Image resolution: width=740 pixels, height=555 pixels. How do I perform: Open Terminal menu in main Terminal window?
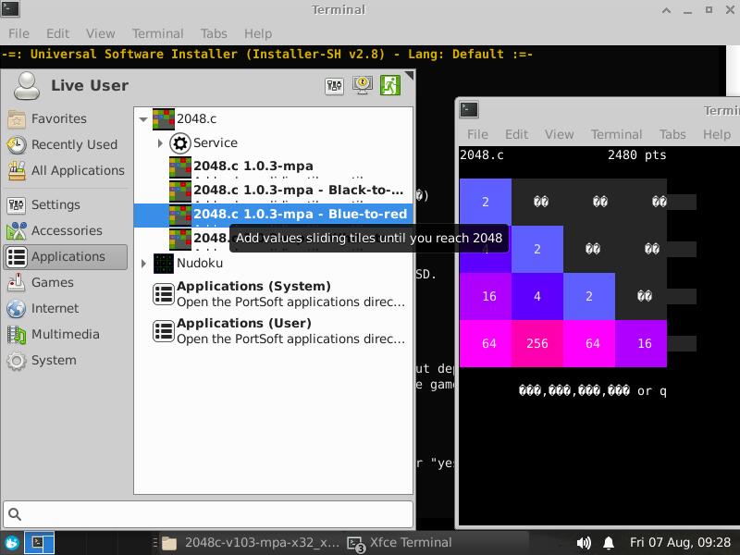tap(157, 33)
